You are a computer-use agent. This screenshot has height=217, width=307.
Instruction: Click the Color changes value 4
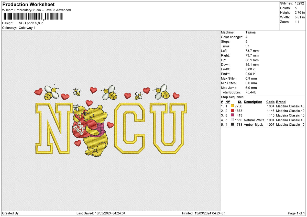(x=246, y=37)
